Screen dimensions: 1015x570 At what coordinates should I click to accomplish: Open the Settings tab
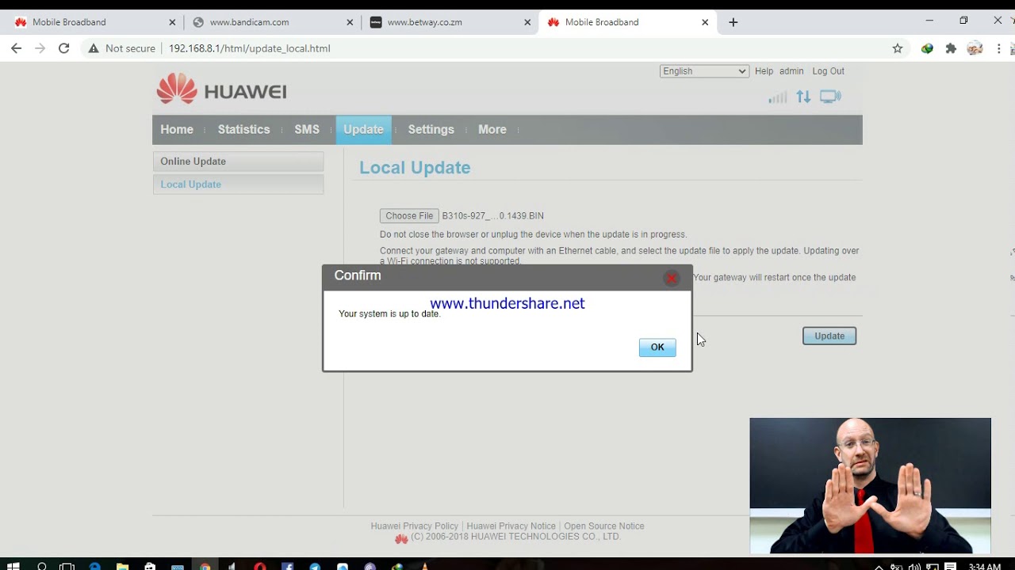pyautogui.click(x=431, y=130)
